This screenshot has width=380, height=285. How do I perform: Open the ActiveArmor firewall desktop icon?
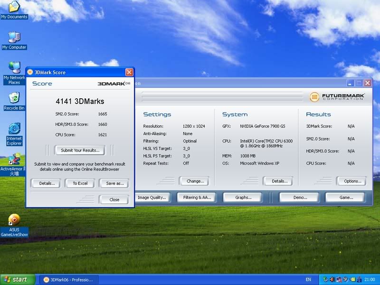tap(14, 159)
